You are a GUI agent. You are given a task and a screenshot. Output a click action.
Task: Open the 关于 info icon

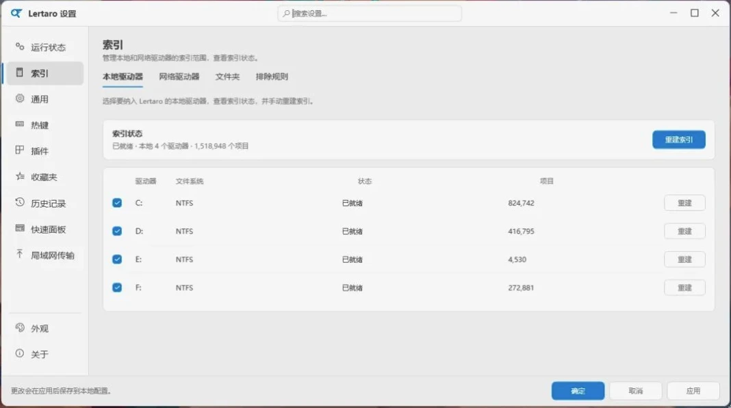[x=20, y=353]
